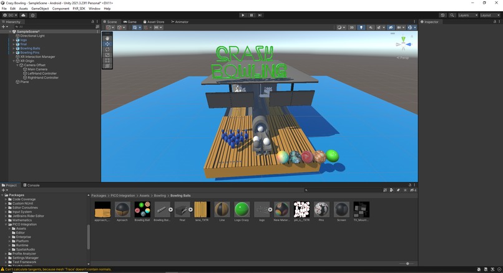
Task: Toggle hidden packages visibility count
Action: click(413, 190)
